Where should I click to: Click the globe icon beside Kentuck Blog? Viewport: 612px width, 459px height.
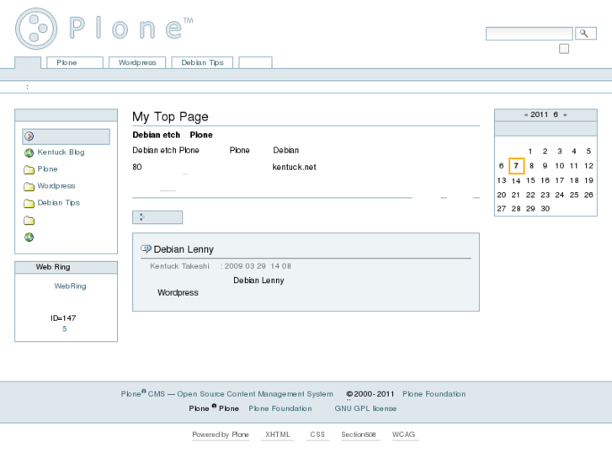point(29,152)
